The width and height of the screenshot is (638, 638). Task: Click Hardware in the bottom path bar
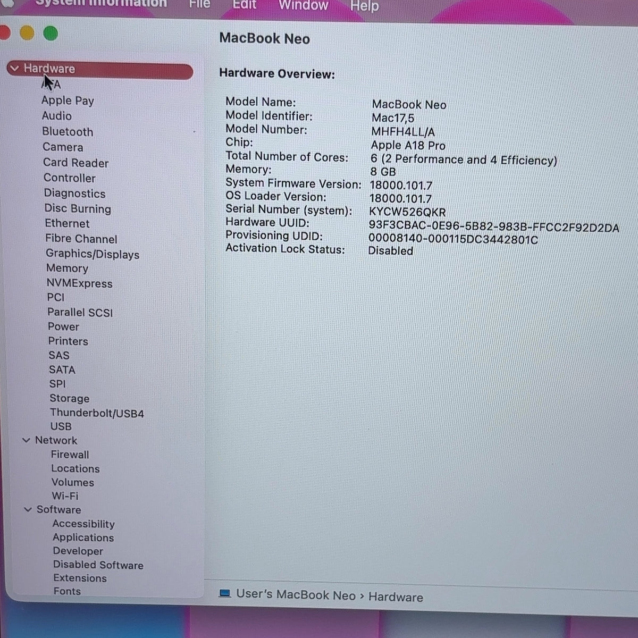pyautogui.click(x=396, y=597)
